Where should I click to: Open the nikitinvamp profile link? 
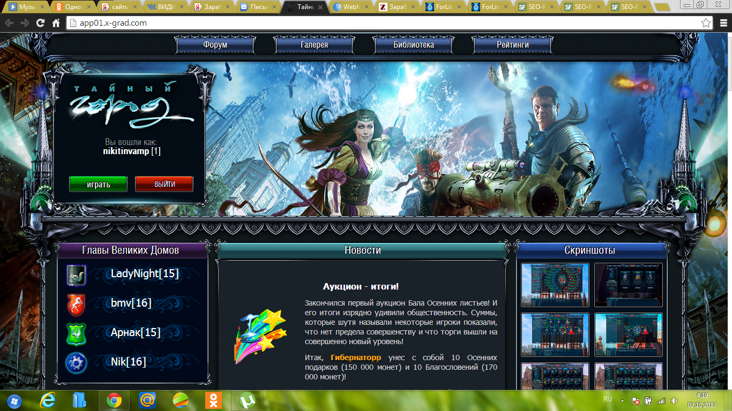126,151
